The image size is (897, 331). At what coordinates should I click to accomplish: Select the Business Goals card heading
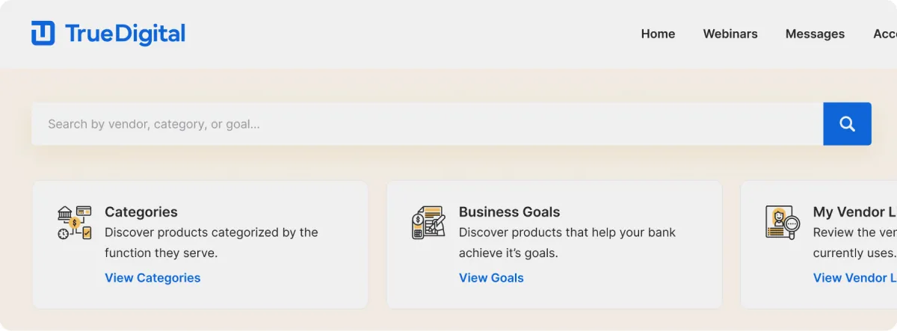tap(509, 212)
